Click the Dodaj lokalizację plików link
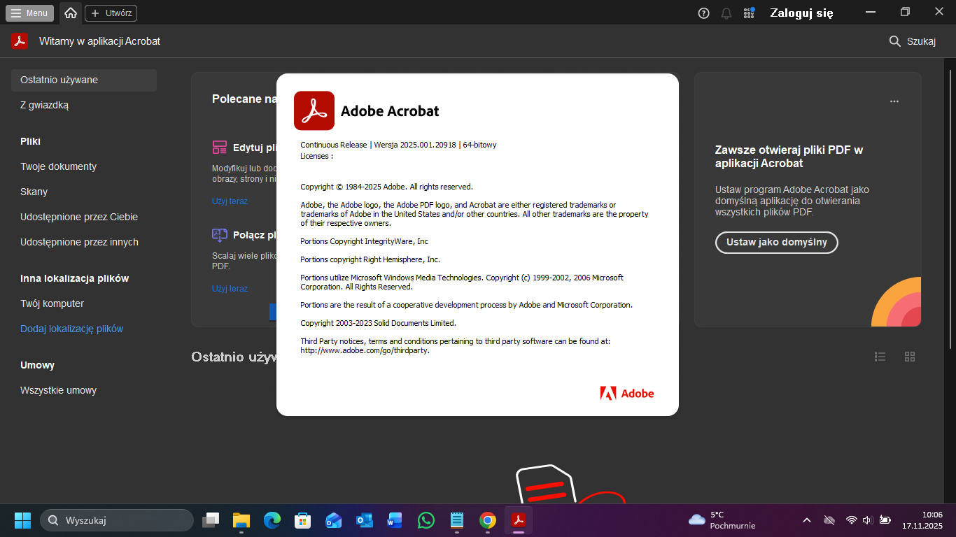Image resolution: width=956 pixels, height=537 pixels. [71, 329]
